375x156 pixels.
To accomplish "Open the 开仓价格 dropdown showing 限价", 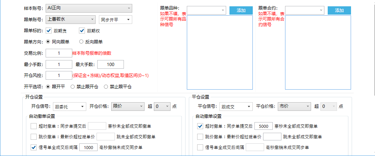I will 128,107.
